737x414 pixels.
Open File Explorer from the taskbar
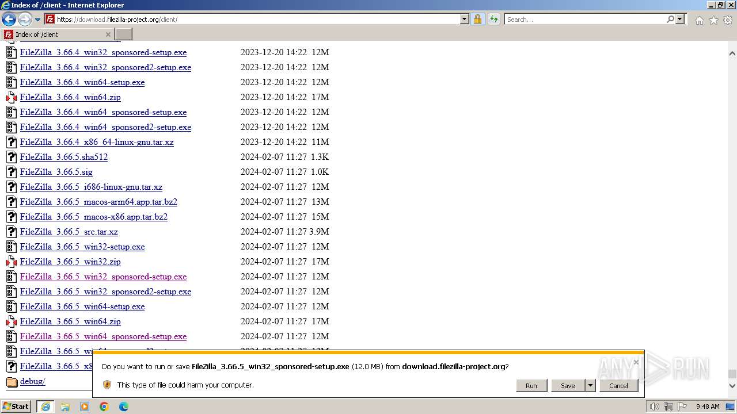(x=65, y=407)
